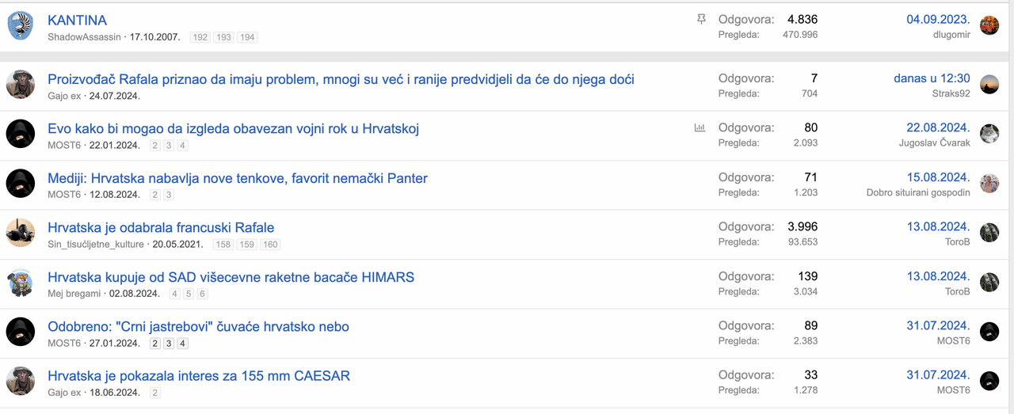Open the obavezan vojni rok thread
This screenshot has width=1014, height=414.
coord(233,129)
